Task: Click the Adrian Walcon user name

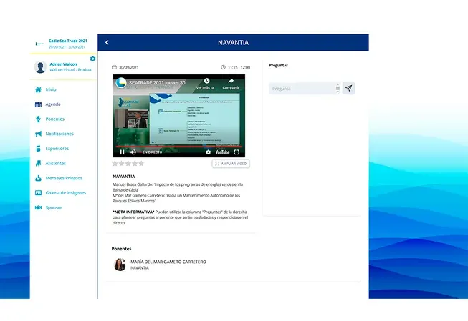Action: click(x=63, y=64)
